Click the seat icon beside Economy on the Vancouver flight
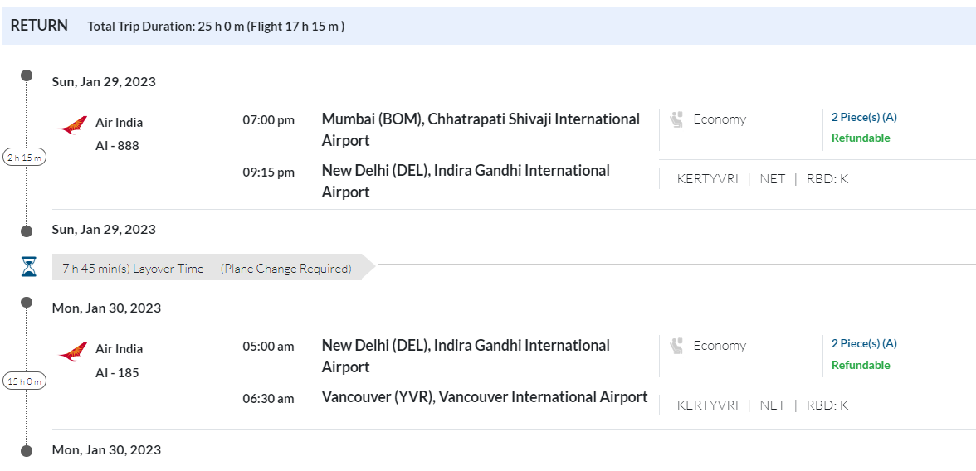 coord(677,346)
